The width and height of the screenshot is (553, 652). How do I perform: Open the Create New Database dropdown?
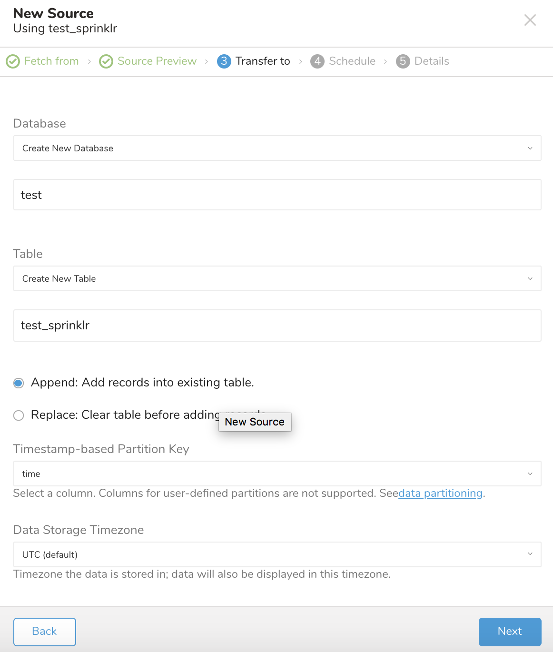click(x=277, y=148)
